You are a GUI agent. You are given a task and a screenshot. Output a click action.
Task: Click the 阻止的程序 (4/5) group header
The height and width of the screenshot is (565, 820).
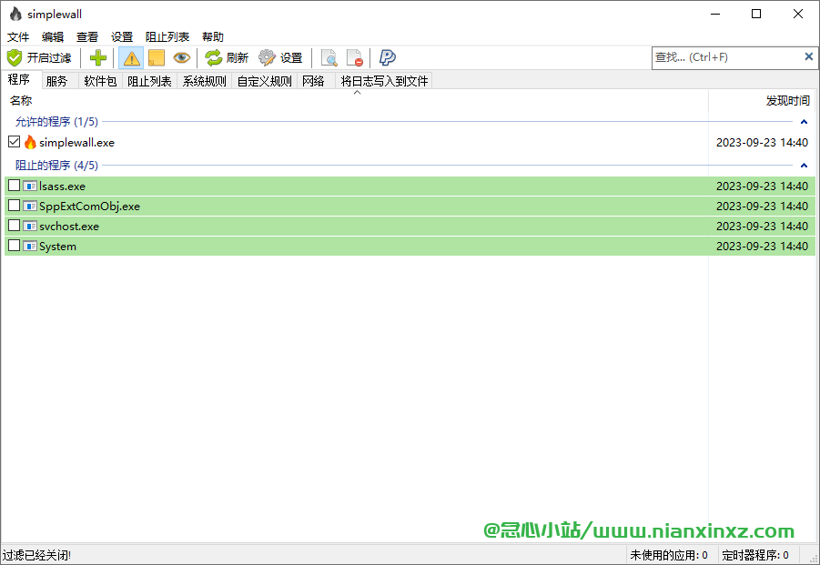point(56,166)
